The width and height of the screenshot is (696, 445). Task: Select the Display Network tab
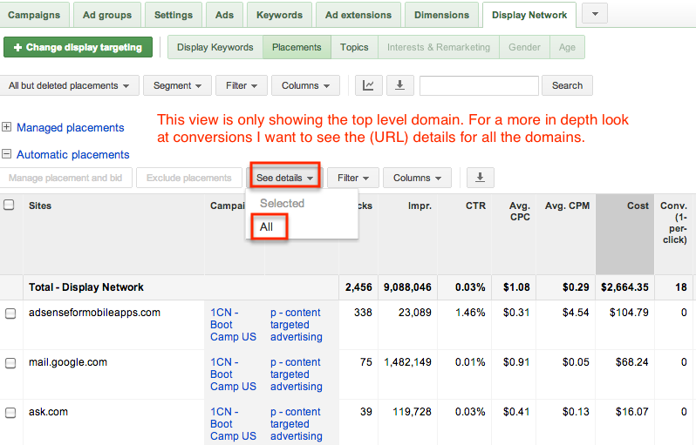click(x=529, y=15)
